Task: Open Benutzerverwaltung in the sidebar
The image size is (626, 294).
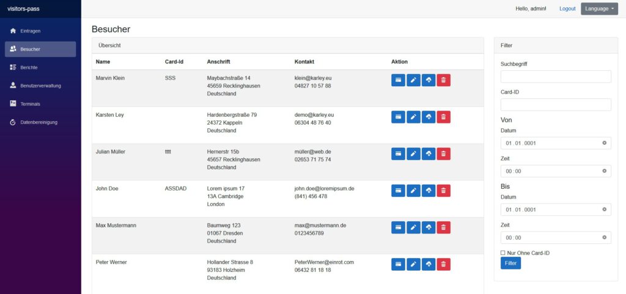Action: pos(40,86)
